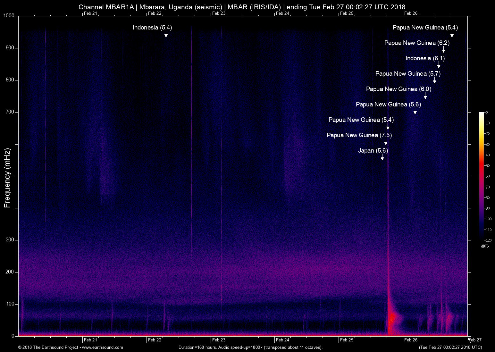
Task: Click the Duration=168 hours caption text
Action: point(250,347)
